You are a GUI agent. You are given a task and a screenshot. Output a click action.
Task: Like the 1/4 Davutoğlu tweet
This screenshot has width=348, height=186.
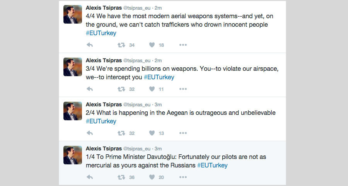point(152,177)
